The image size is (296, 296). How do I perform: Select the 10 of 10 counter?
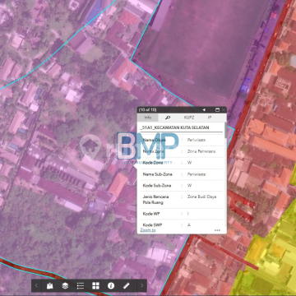coord(147,110)
